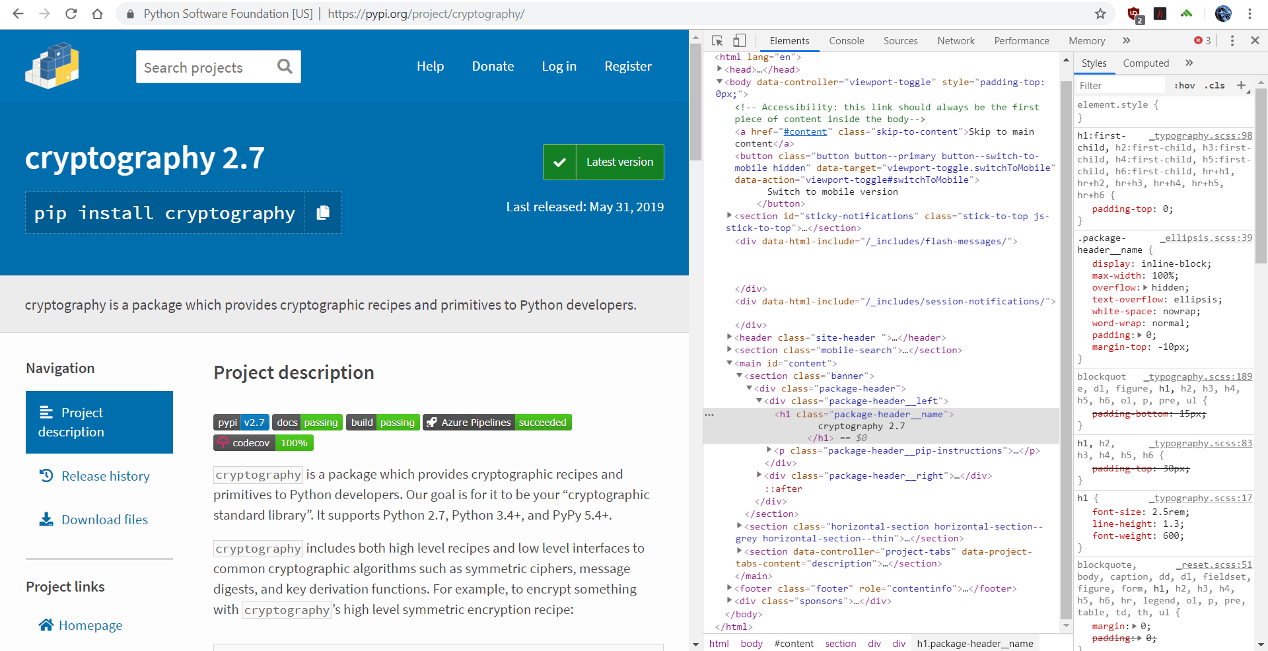Open the Memory tab

1086,41
